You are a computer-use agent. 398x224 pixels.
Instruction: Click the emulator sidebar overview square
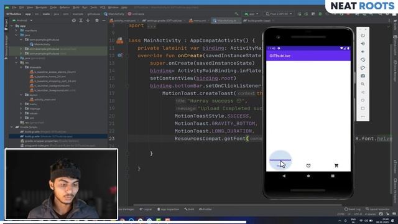[x=363, y=108]
